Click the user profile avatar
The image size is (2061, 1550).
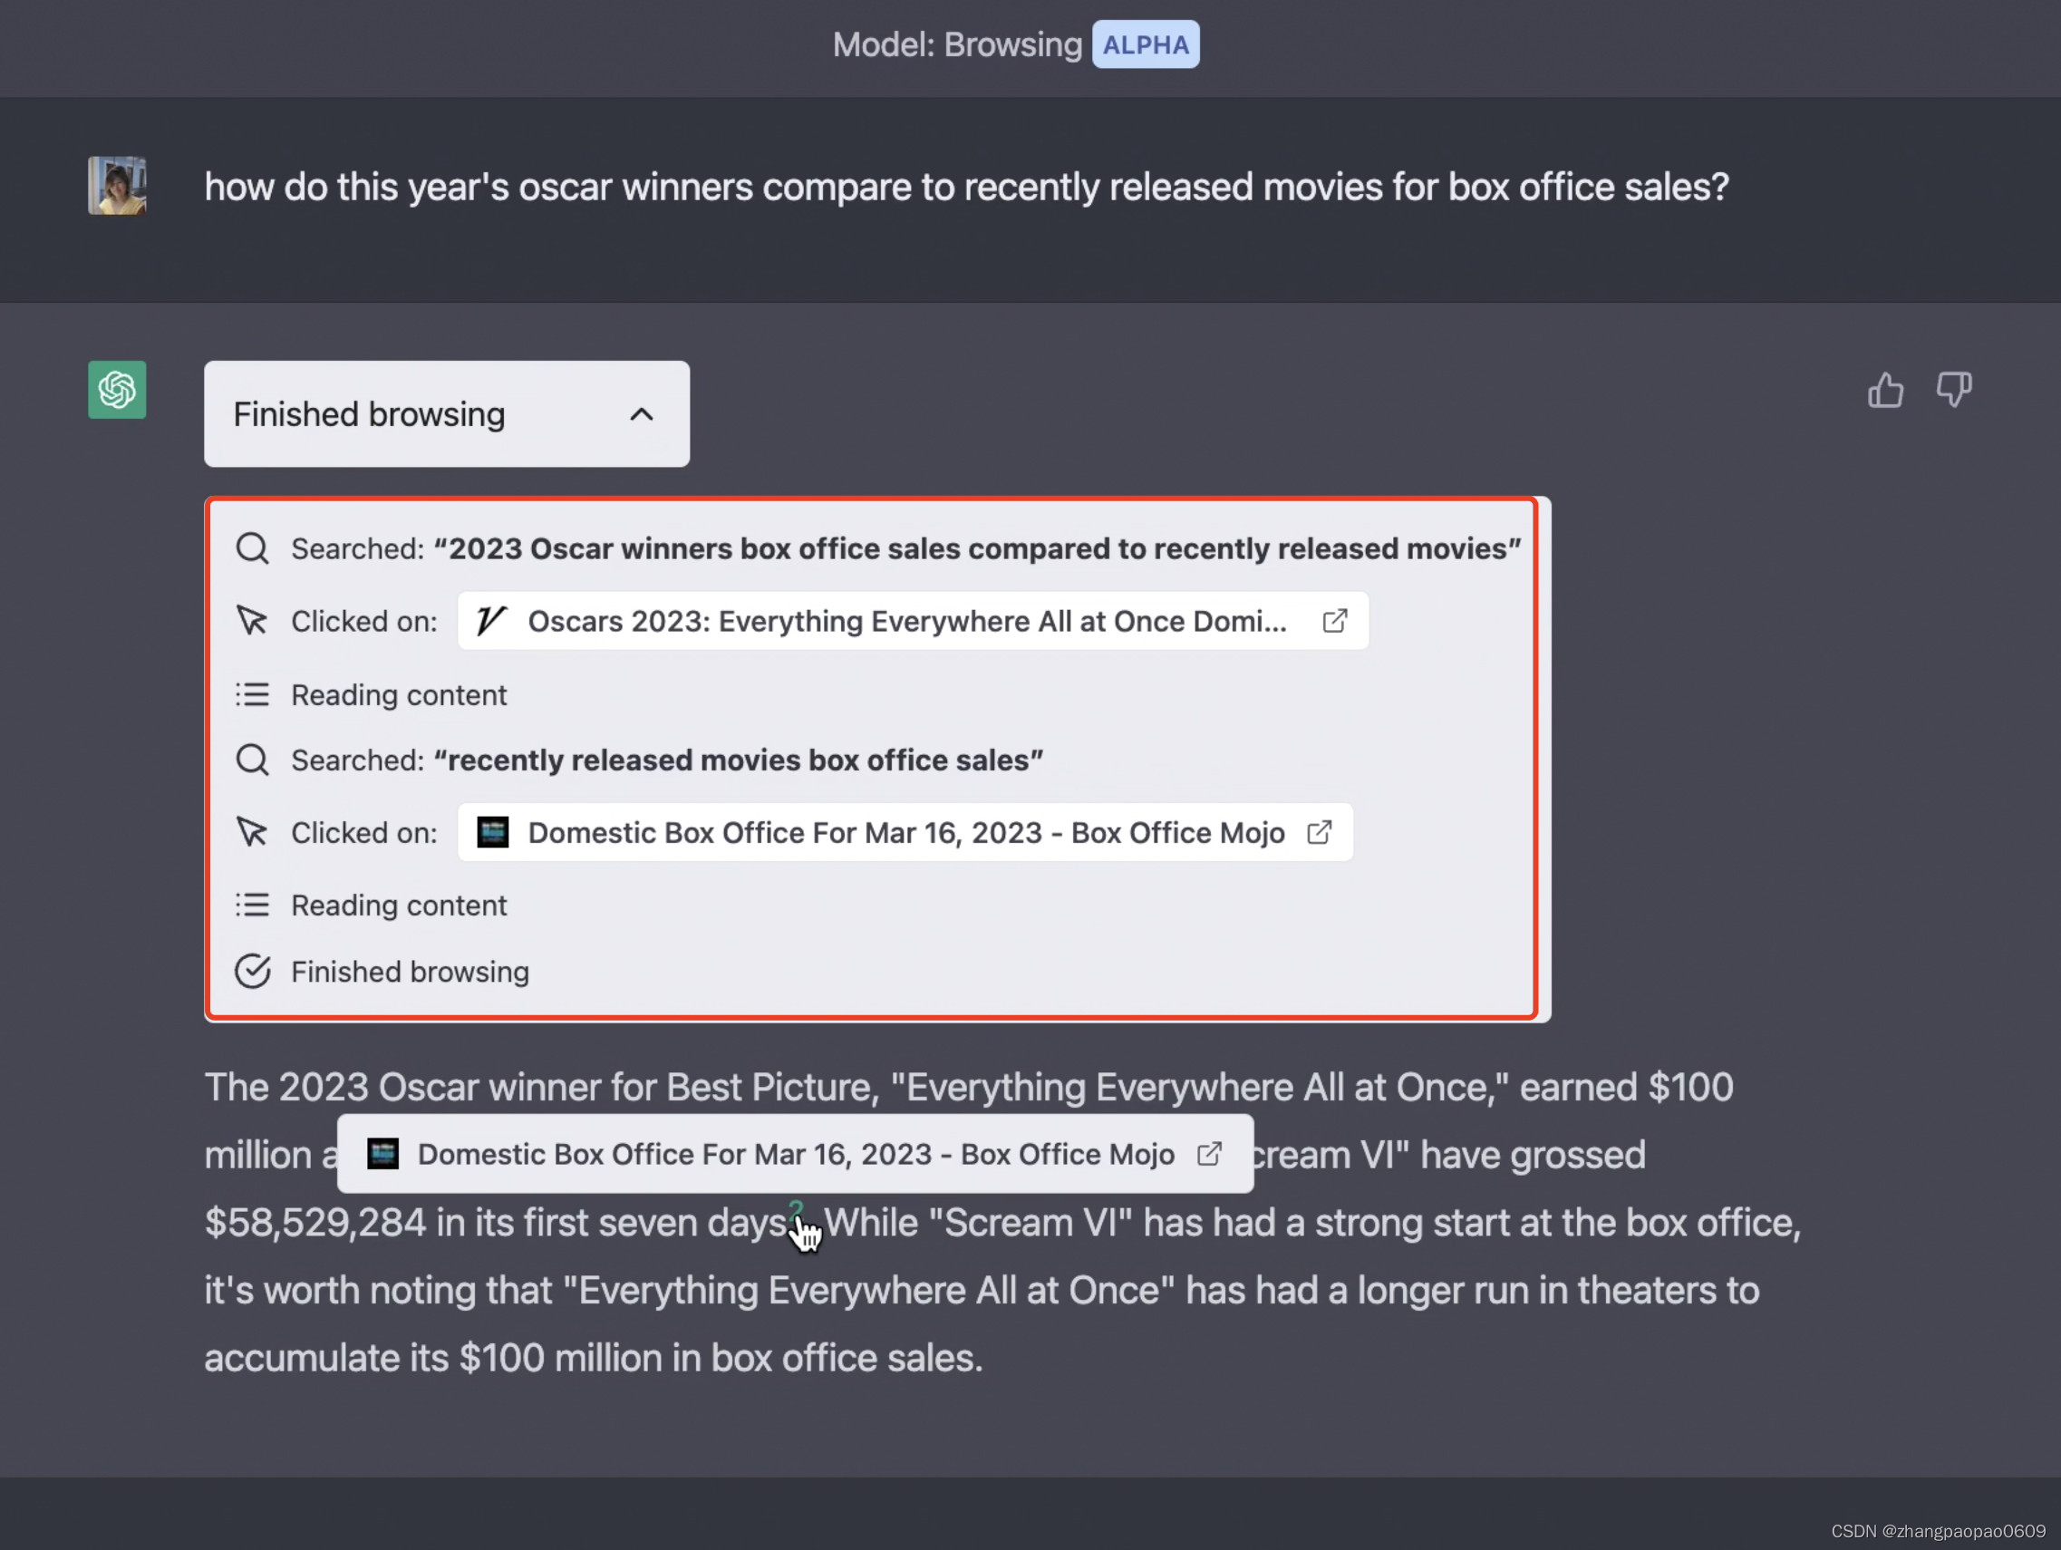(117, 186)
